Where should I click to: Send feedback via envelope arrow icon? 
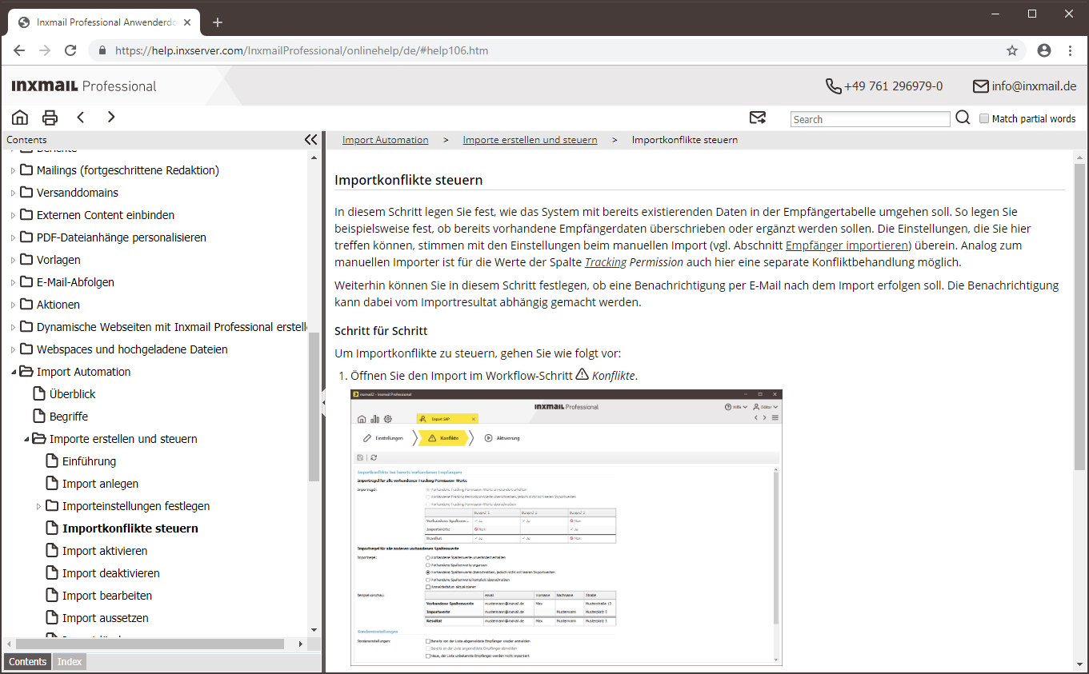coord(758,118)
